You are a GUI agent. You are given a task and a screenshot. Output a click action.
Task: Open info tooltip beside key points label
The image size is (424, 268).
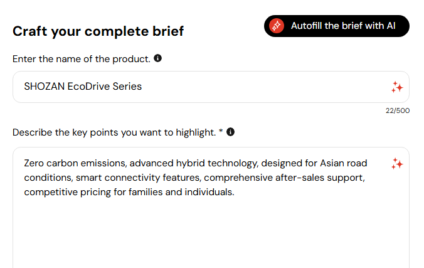(x=231, y=132)
